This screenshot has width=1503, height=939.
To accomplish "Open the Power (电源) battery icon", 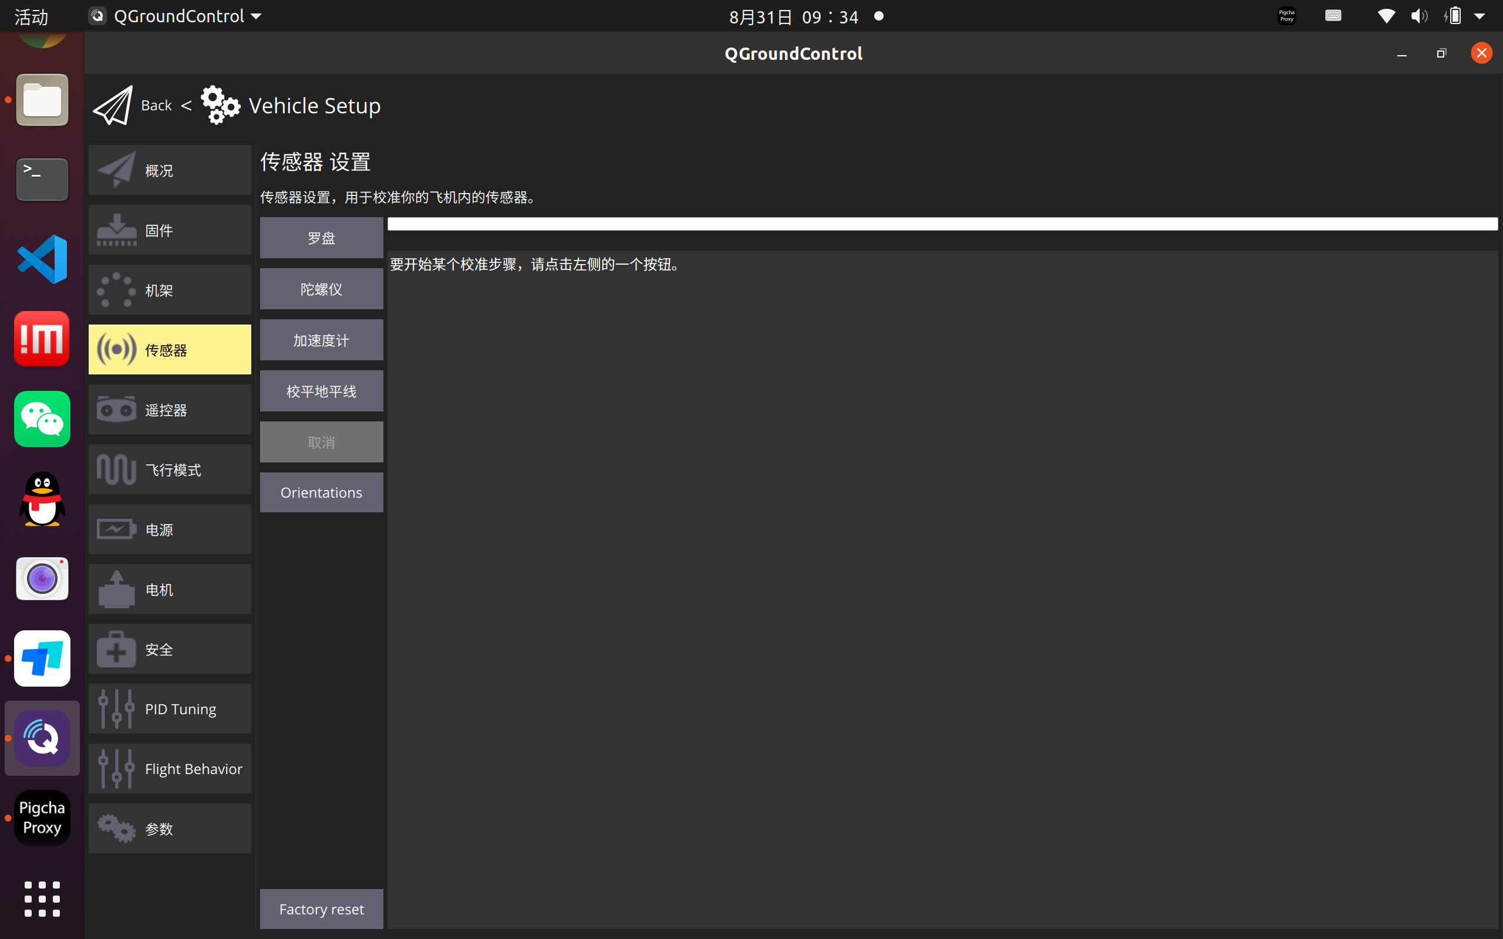I will coord(116,529).
